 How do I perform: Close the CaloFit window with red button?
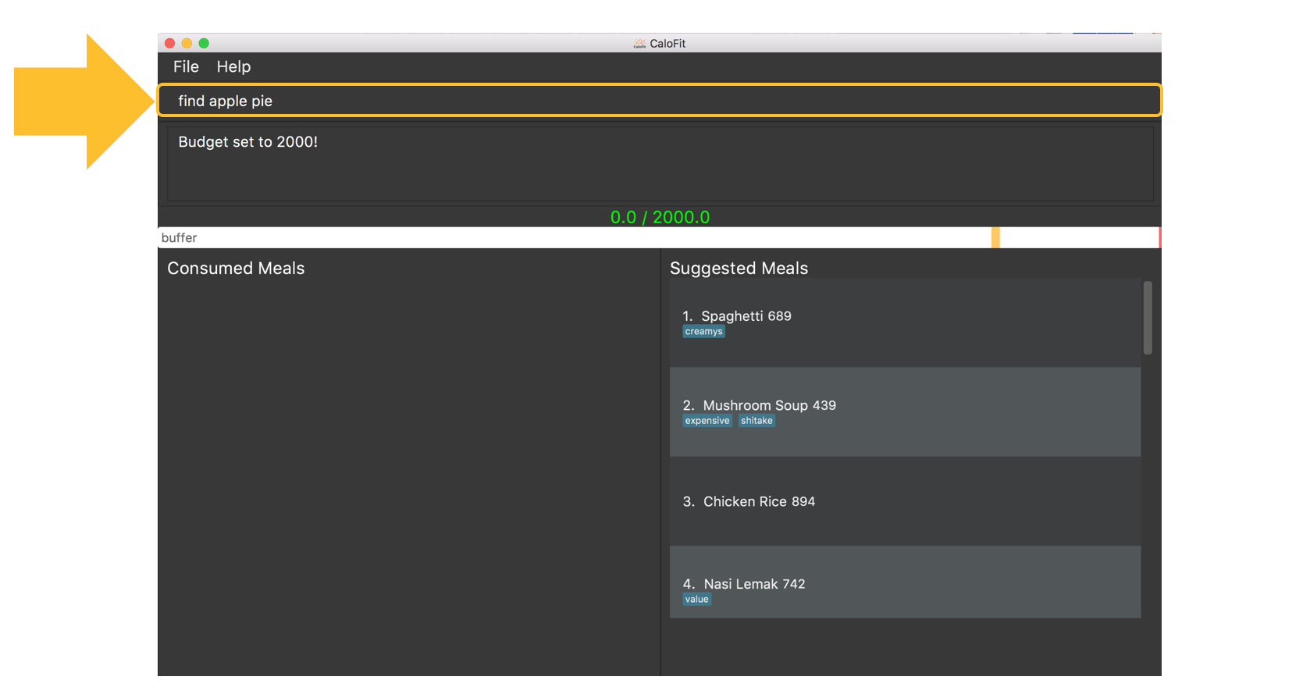[x=170, y=43]
